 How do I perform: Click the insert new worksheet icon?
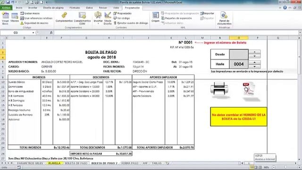coord(168,163)
